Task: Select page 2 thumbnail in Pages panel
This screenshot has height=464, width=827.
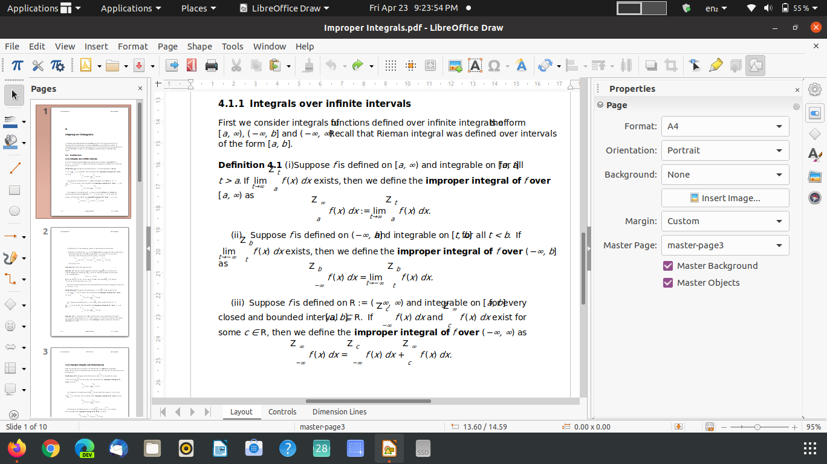Action: (x=89, y=282)
